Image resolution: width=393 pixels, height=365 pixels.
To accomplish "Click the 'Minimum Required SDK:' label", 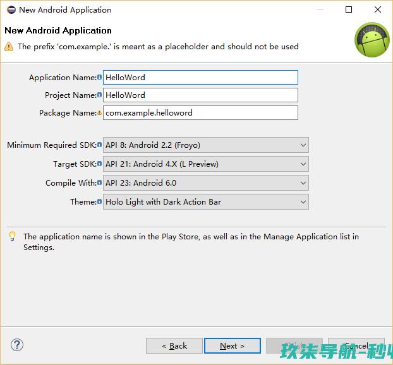I will [x=52, y=145].
